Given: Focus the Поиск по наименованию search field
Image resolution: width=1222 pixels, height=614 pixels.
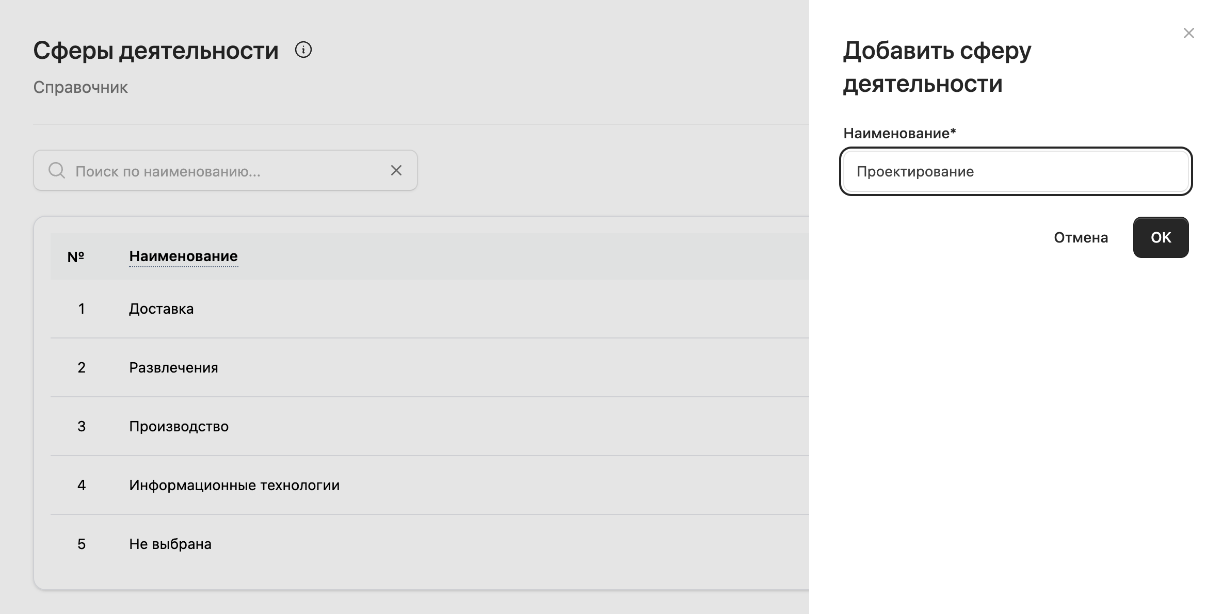Looking at the screenshot, I should coord(226,170).
